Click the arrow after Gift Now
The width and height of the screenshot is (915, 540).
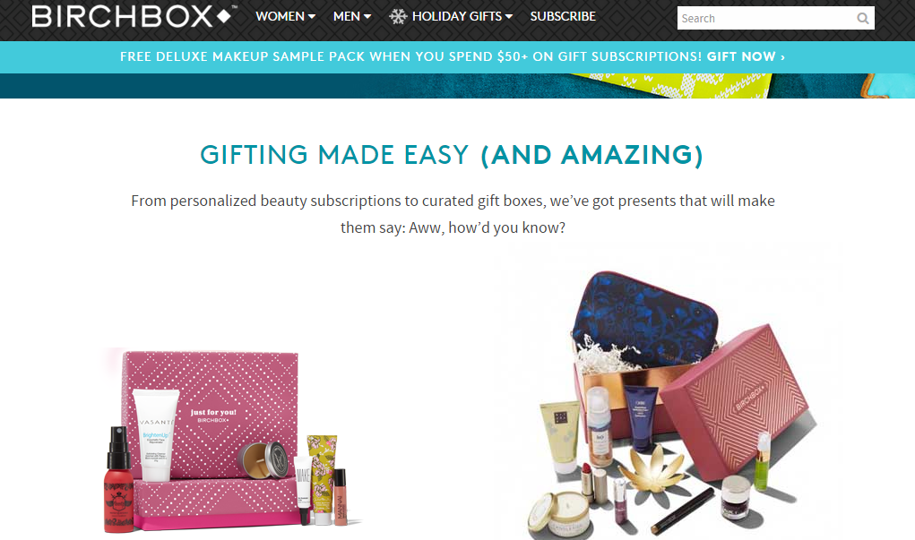(782, 57)
